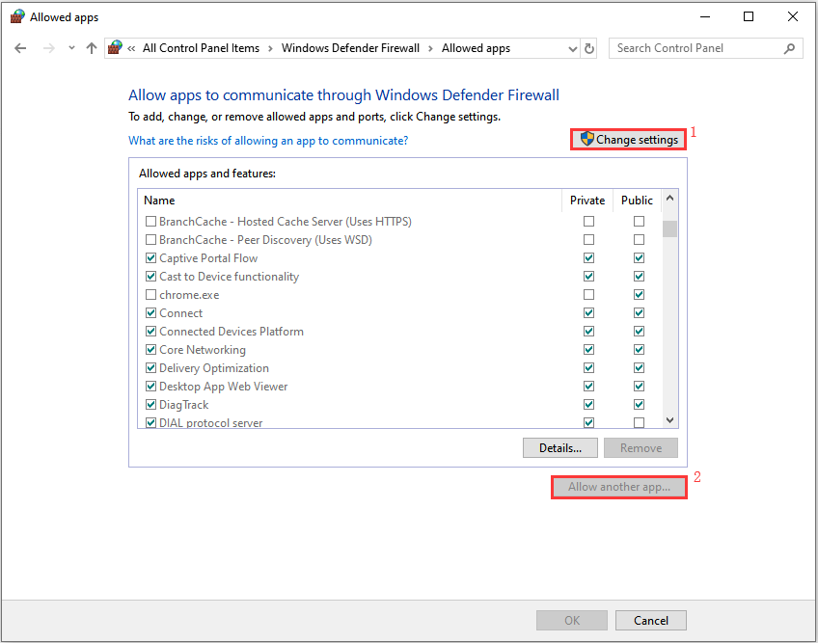The height and width of the screenshot is (643, 818).
Task: Close the Allowed apps window
Action: (x=793, y=16)
